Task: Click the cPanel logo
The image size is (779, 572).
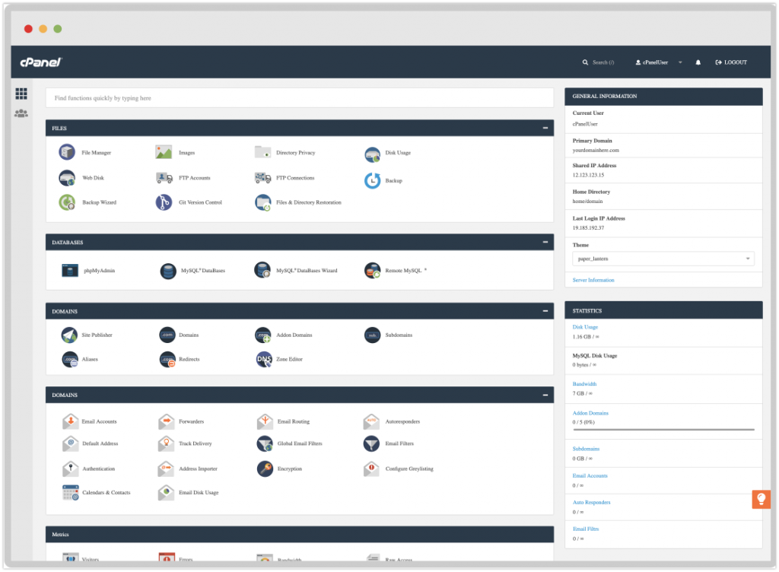Action: coord(41,62)
